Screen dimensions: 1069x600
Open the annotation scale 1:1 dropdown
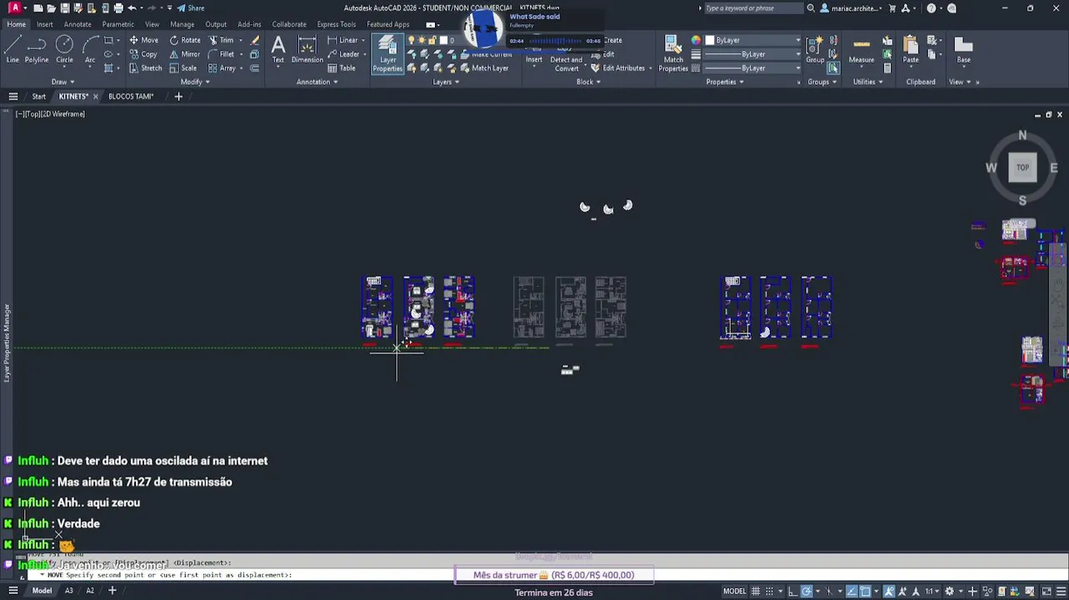pyautogui.click(x=932, y=592)
